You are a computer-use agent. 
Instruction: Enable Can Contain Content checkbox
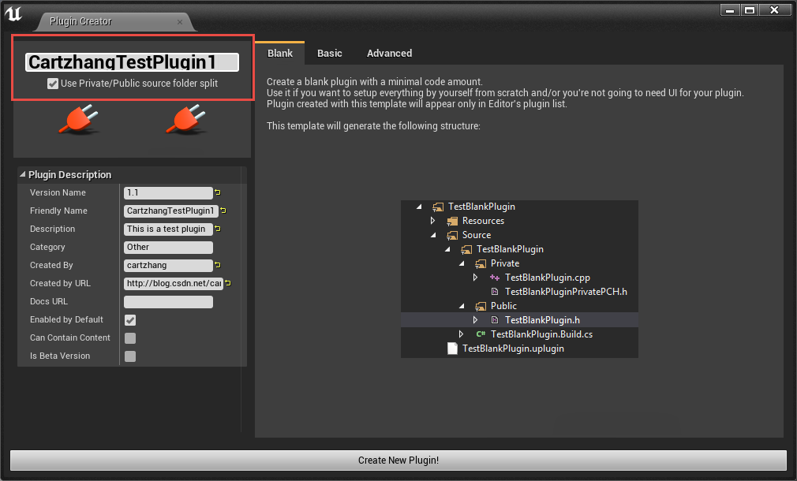click(130, 338)
